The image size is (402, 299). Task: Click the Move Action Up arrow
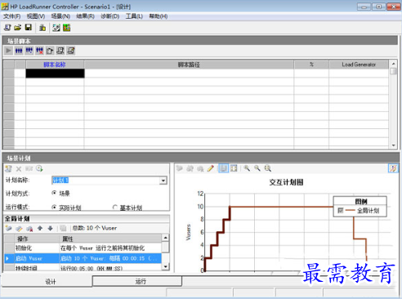pos(40,228)
